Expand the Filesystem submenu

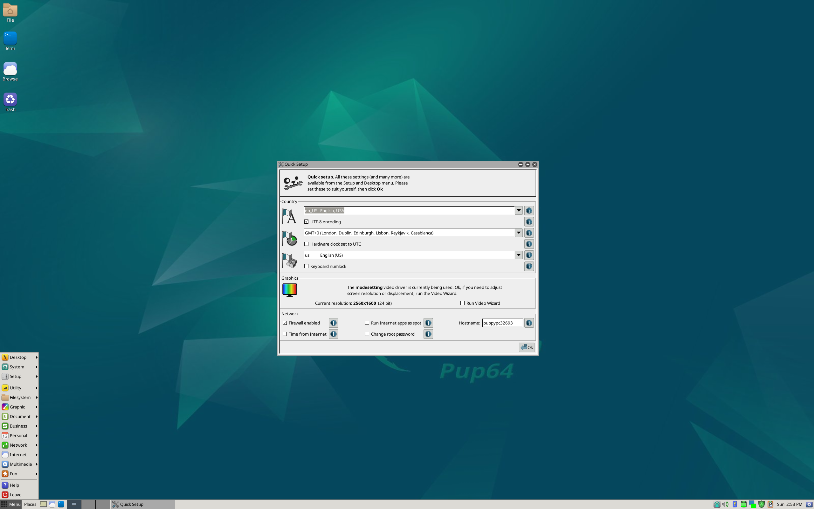(x=19, y=397)
